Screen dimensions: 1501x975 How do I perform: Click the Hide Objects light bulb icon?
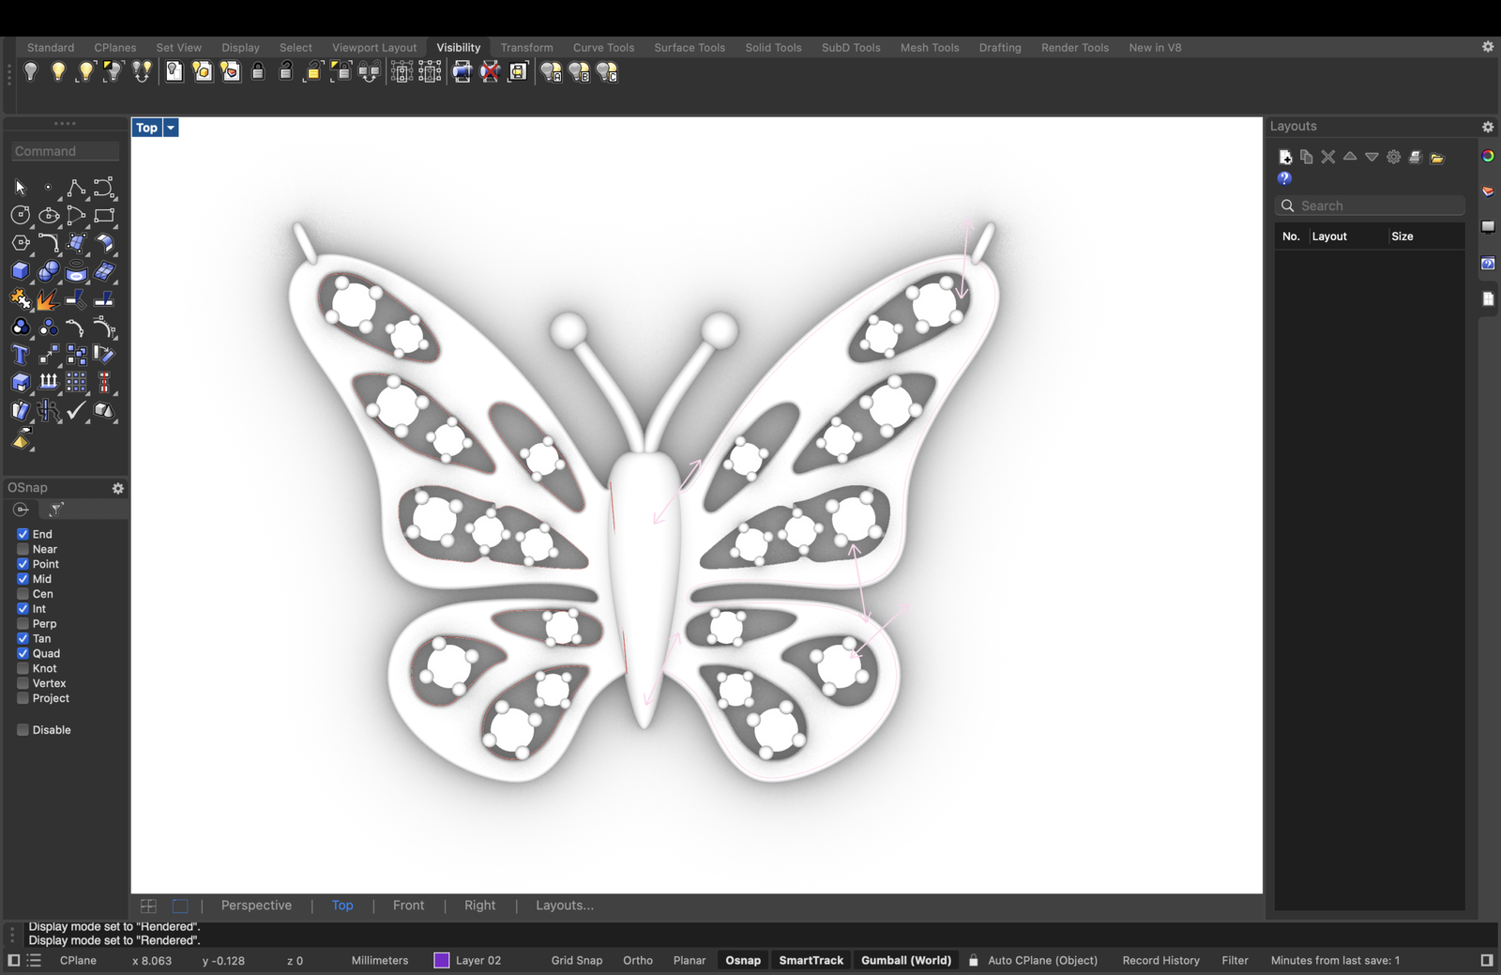click(x=31, y=71)
